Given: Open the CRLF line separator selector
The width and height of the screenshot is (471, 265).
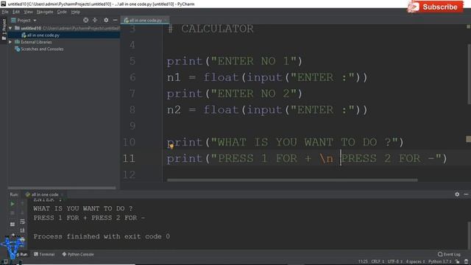Looking at the screenshot, I should pyautogui.click(x=378, y=262).
